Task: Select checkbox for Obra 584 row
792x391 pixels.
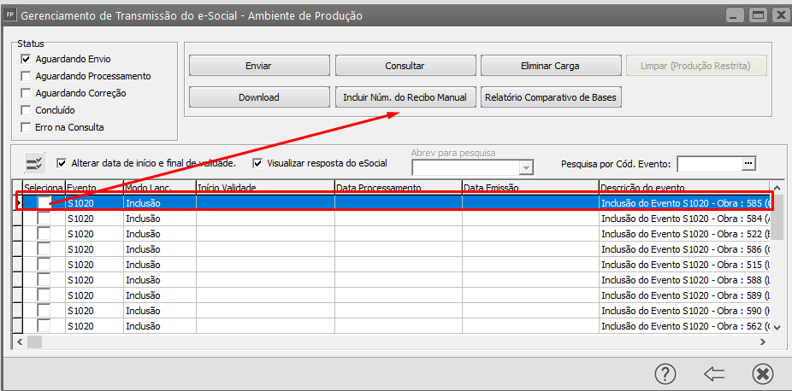Action: tap(44, 219)
